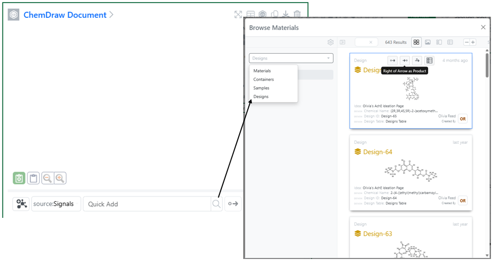
Task: Toggle the side panel collapse icon
Action: 343,42
